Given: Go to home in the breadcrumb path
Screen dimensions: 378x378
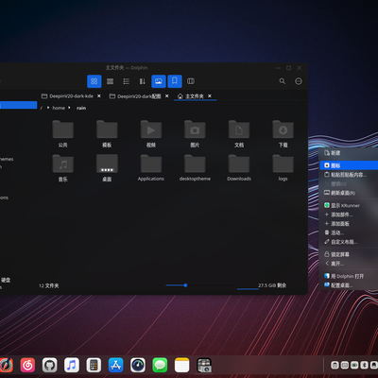Looking at the screenshot, I should click(x=59, y=108).
